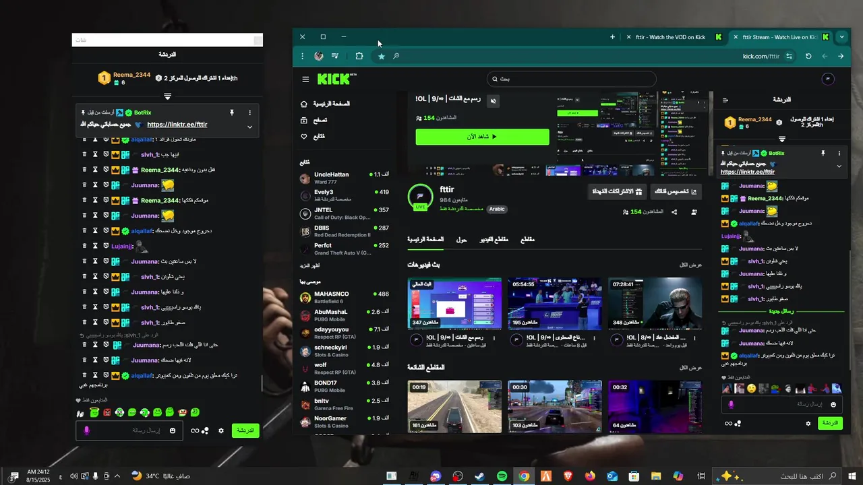863x485 pixels.
Task: Click the gift subscriptions button
Action: 617,192
